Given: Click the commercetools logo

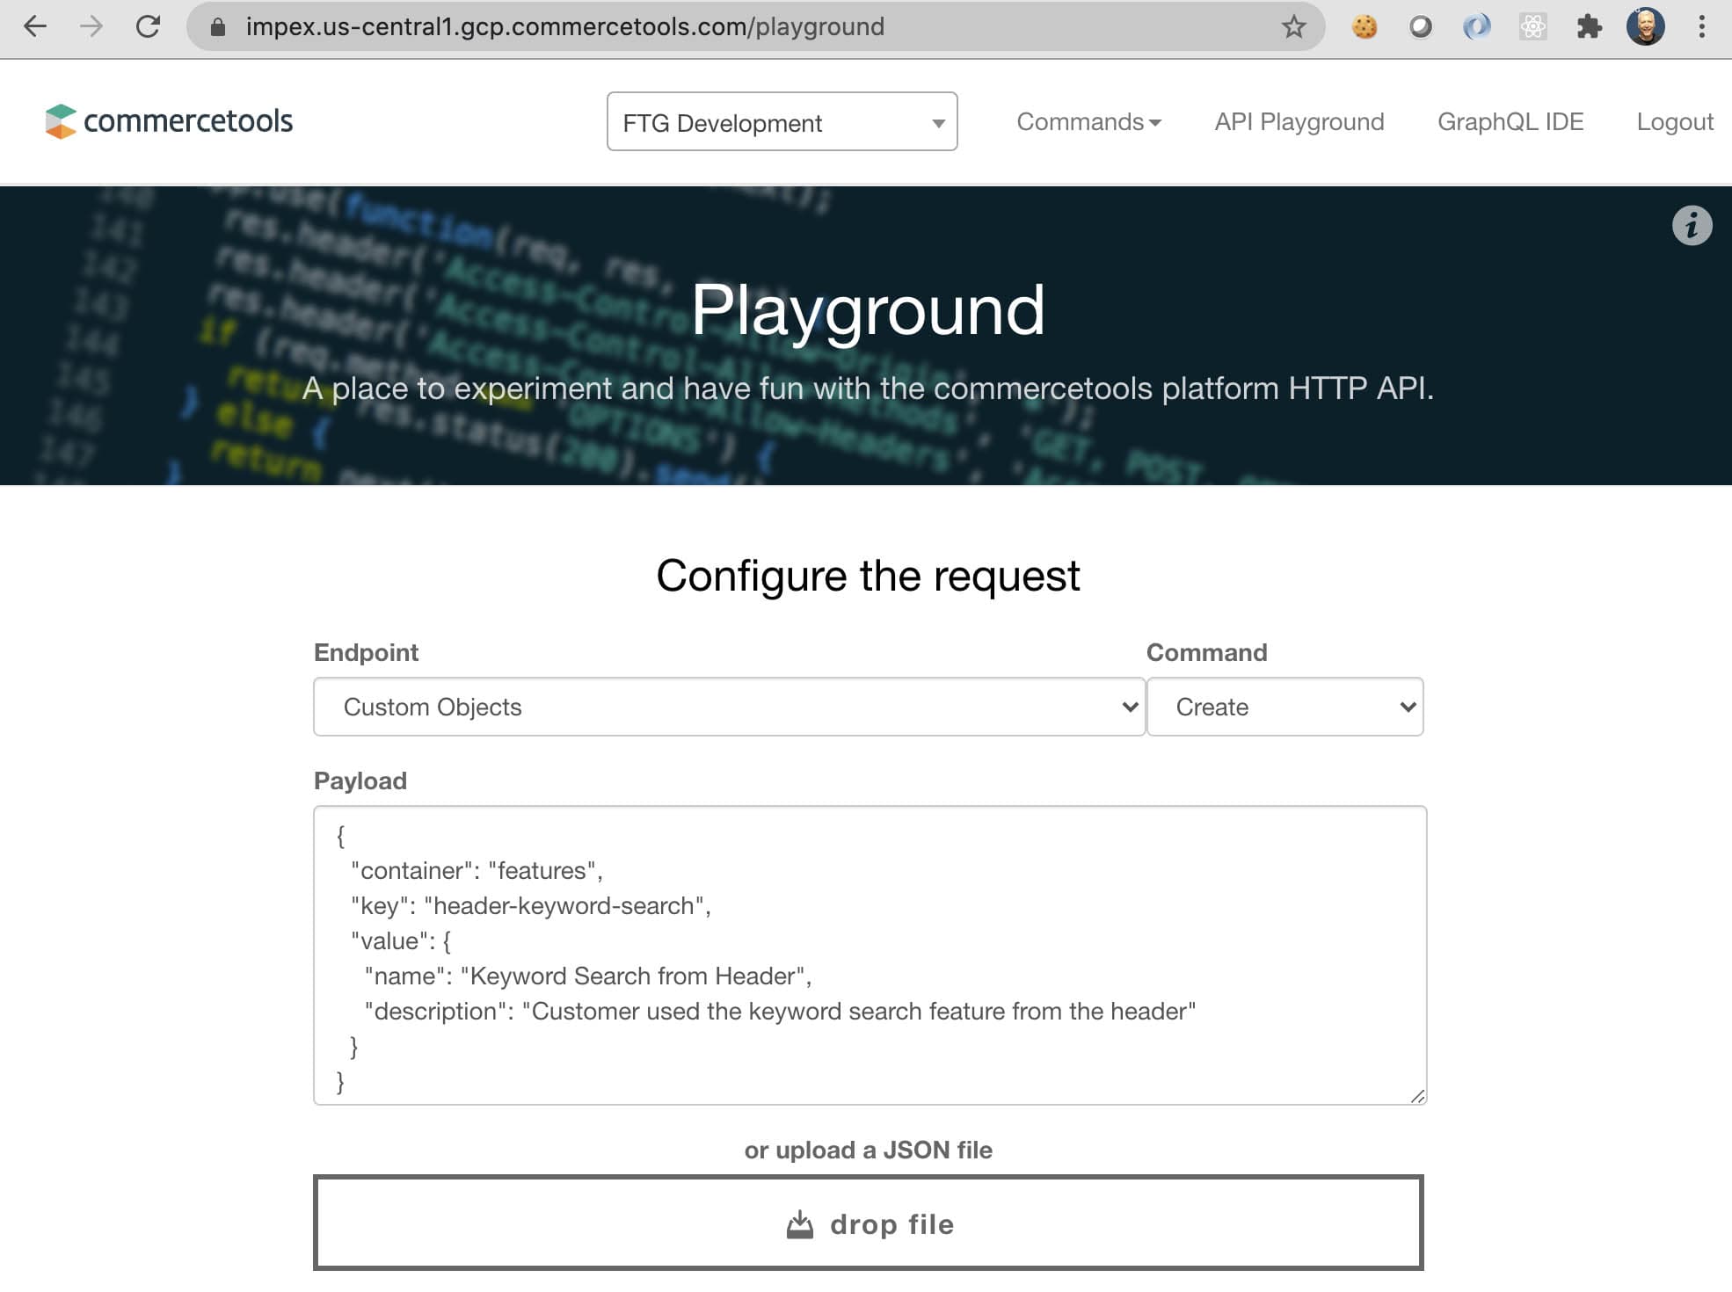Looking at the screenshot, I should point(169,121).
